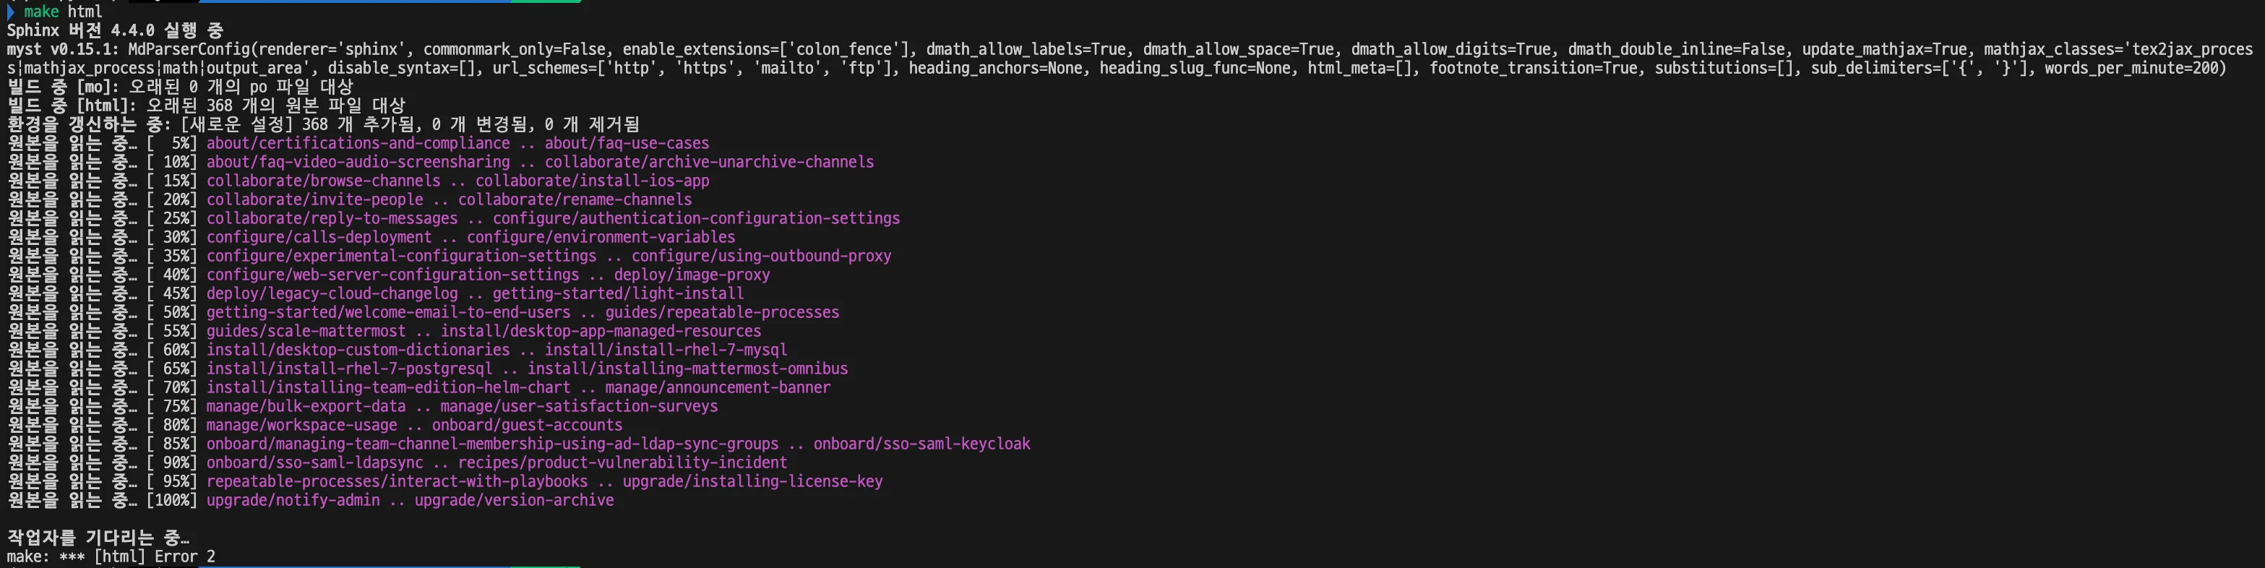Viewport: 2265px width, 568px height.
Task: Click the about/faq-use-cases path
Action: [x=626, y=143]
